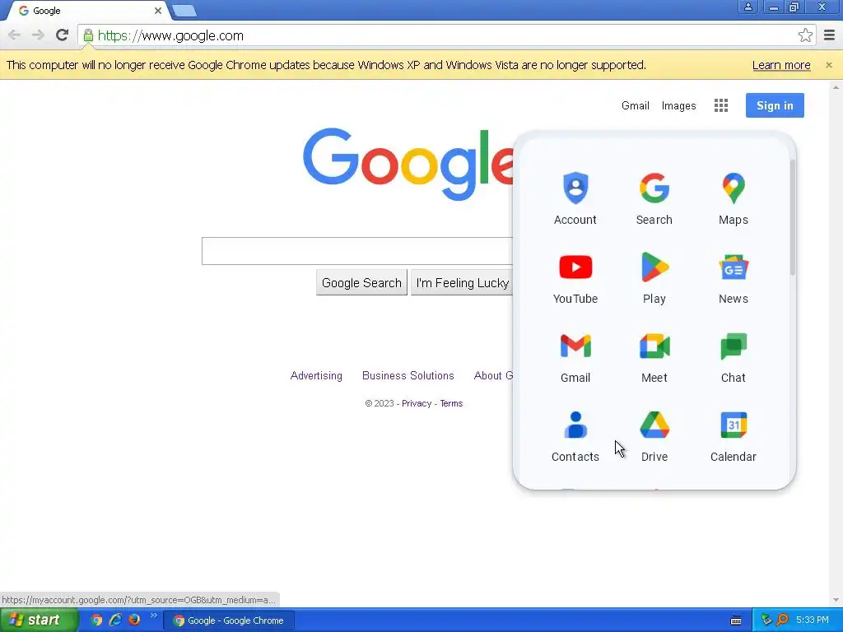
Task: Bookmark this page with star icon
Action: [x=805, y=35]
